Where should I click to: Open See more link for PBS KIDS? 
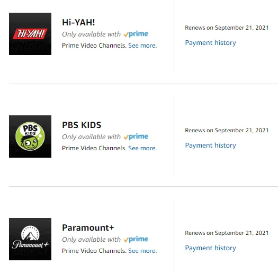click(142, 148)
